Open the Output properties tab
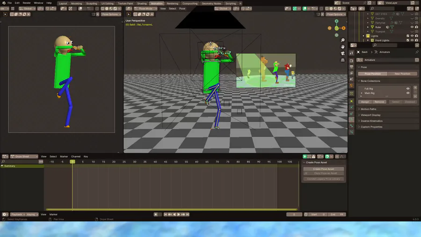 [x=351, y=67]
